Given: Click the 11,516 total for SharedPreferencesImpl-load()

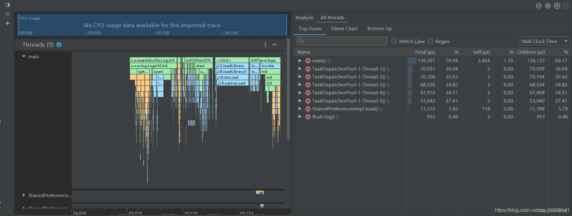Looking at the screenshot, I should pos(428,109).
